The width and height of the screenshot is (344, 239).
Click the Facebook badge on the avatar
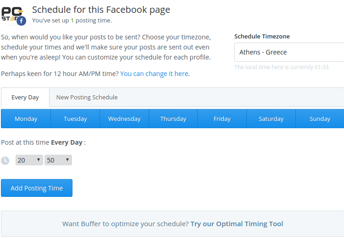[x=21, y=21]
